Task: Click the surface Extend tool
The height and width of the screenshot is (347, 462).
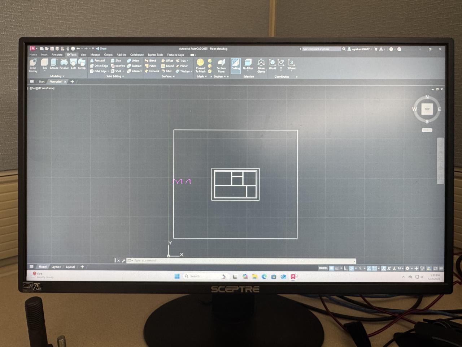Action: click(x=167, y=66)
